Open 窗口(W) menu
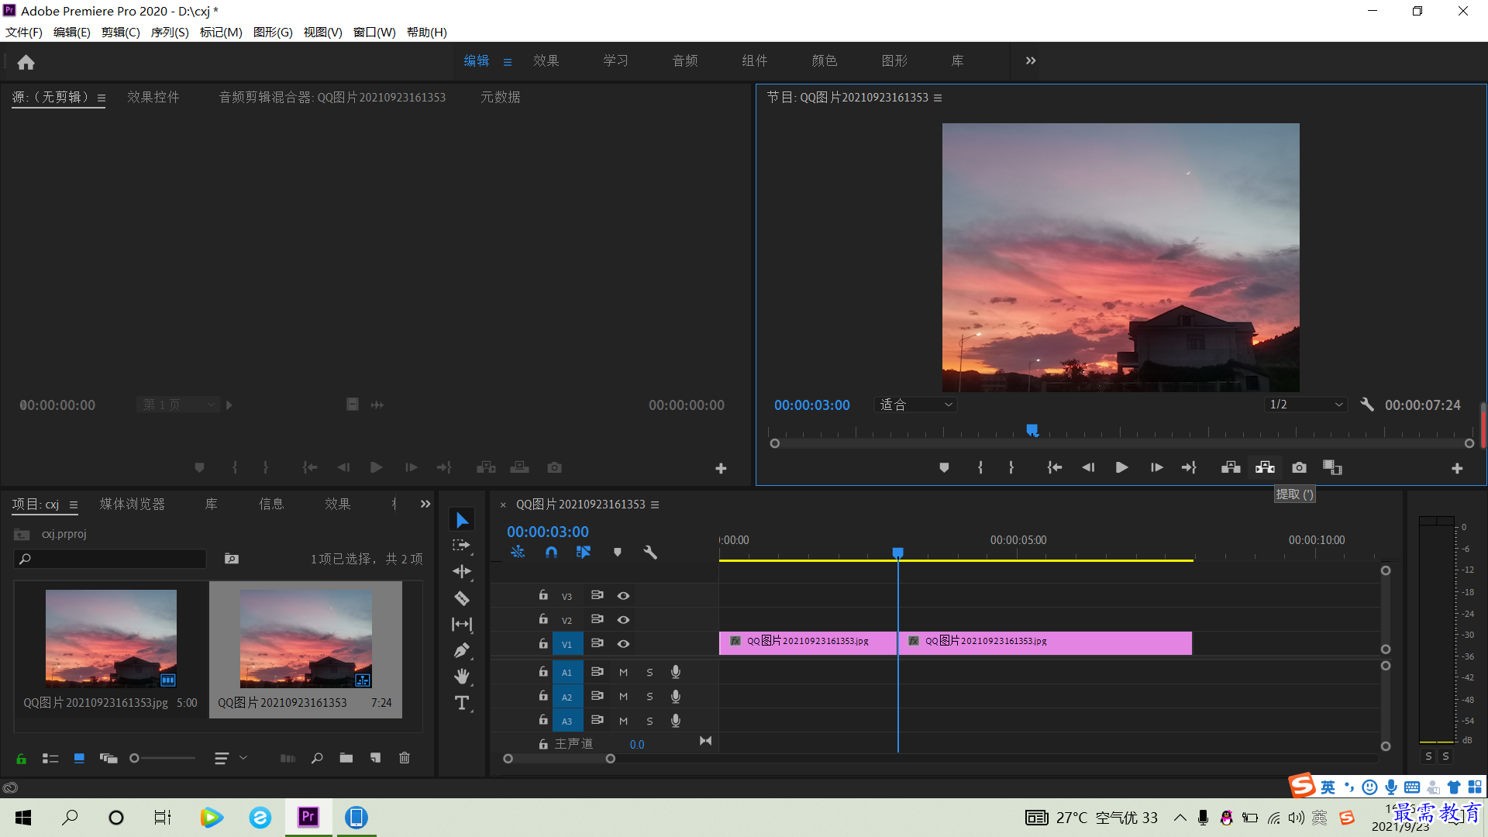Screen dimensions: 1488x837 point(374,33)
